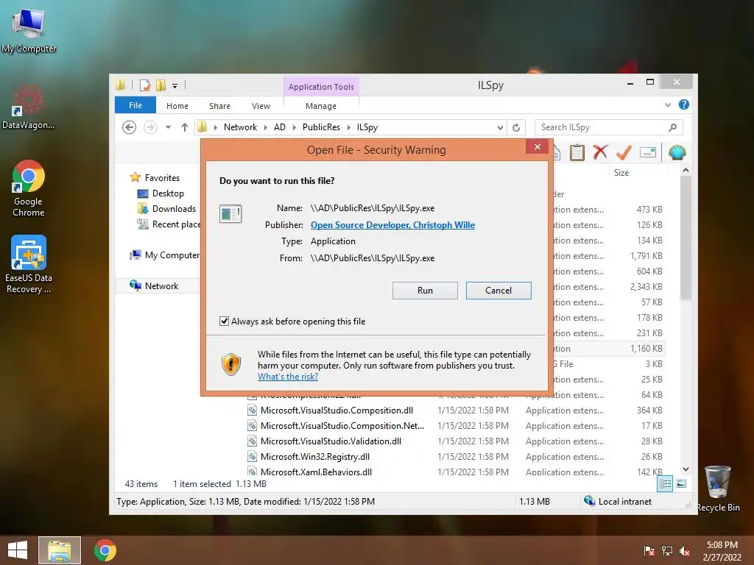Image resolution: width=754 pixels, height=565 pixels.
Task: Click Run in the Security Warning
Action: coord(425,290)
